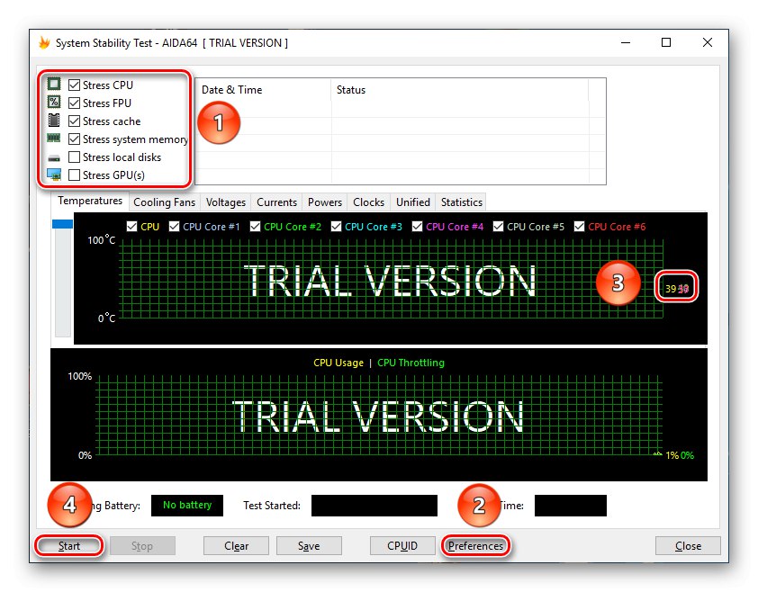This screenshot has height=592, width=758.
Task: Enable Stress local disks
Action: coord(74,157)
